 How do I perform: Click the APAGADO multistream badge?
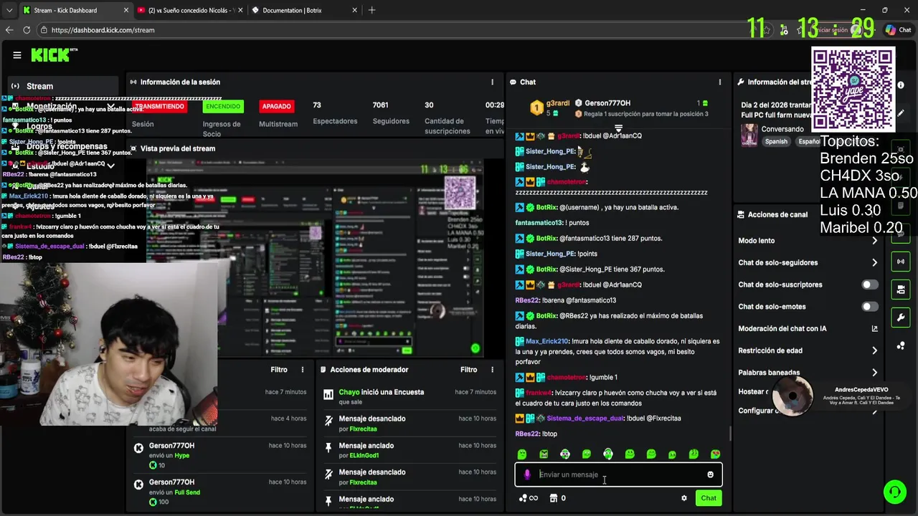coord(276,106)
